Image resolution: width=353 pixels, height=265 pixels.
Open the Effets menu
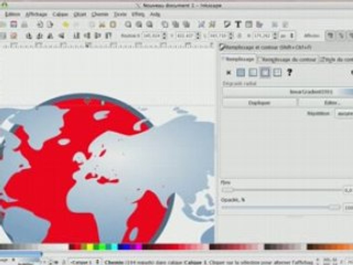(138, 14)
